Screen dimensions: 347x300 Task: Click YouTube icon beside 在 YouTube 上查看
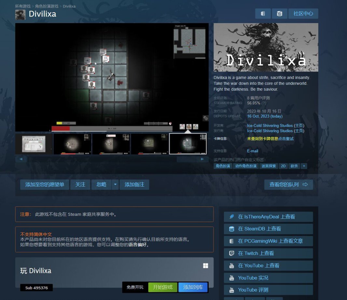[x=231, y=266]
